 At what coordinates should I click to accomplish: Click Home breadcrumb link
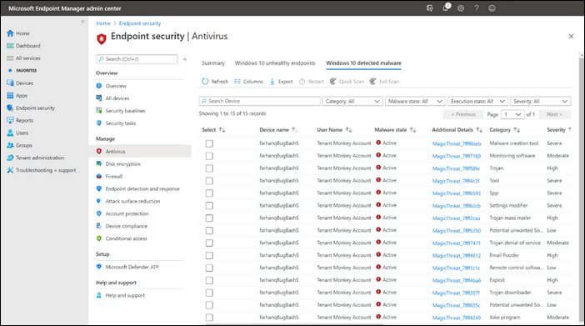pyautogui.click(x=103, y=23)
